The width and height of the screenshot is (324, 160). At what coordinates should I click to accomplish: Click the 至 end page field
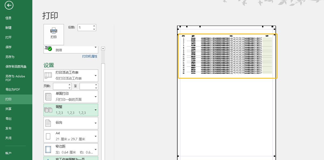(87, 86)
